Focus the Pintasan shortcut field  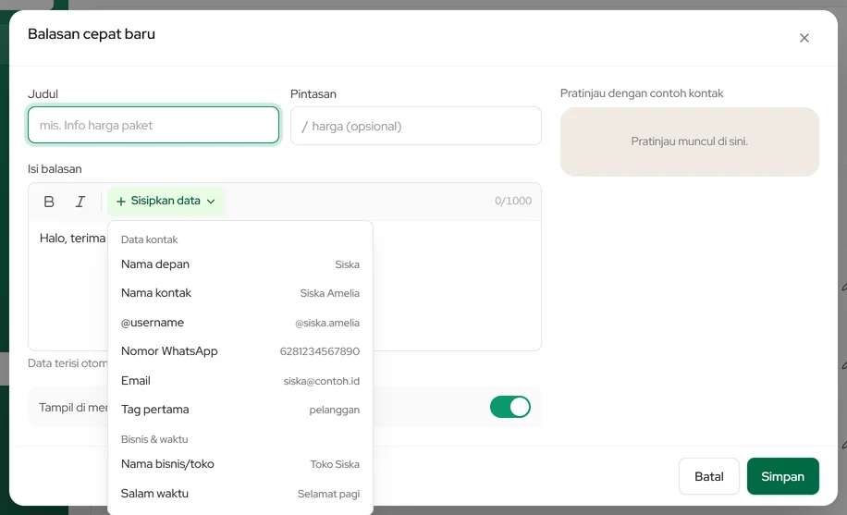point(416,126)
